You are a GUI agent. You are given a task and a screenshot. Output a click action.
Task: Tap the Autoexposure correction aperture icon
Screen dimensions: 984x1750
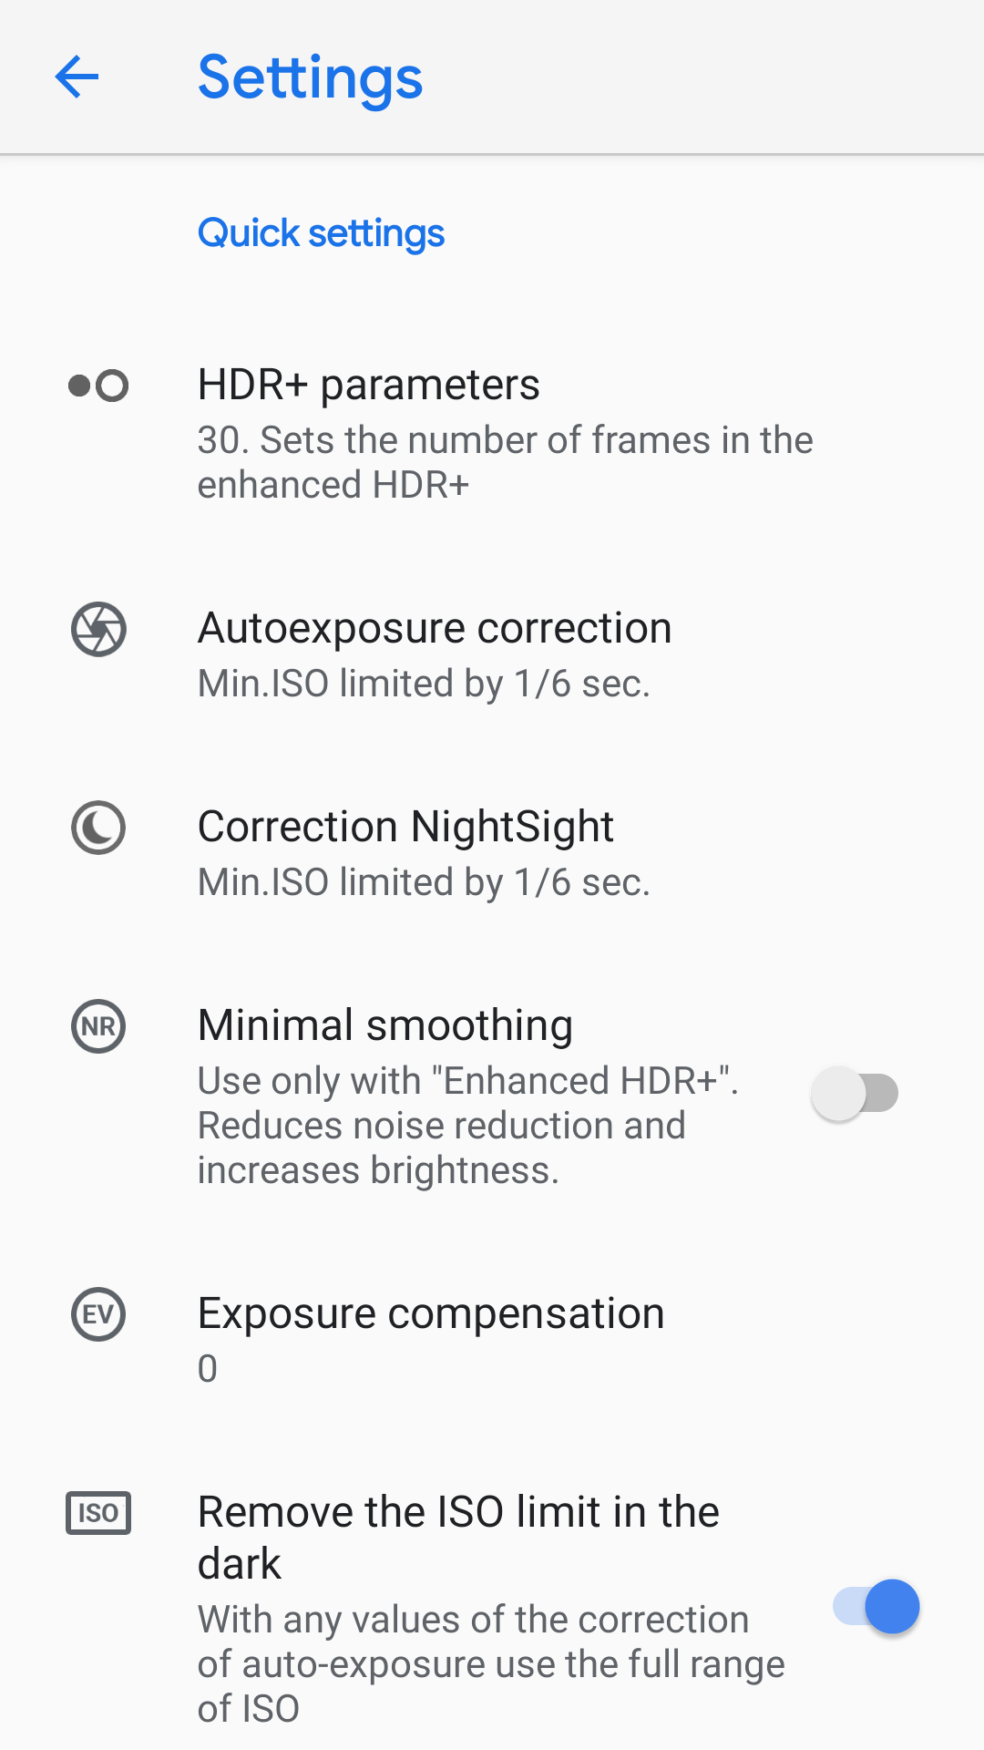98,629
